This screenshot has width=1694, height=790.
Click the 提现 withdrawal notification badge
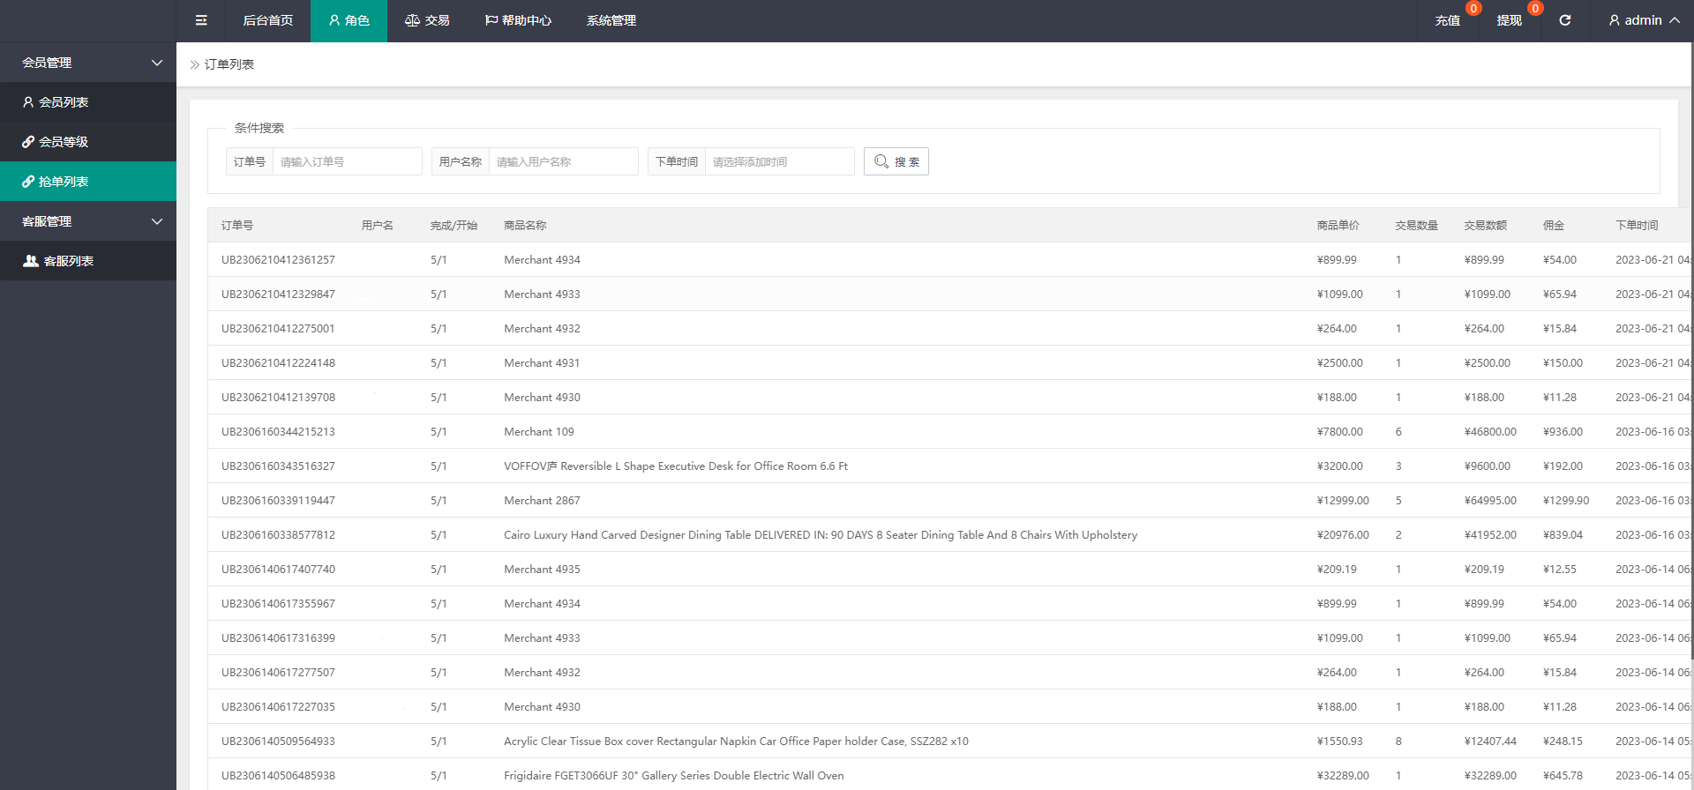(1535, 9)
